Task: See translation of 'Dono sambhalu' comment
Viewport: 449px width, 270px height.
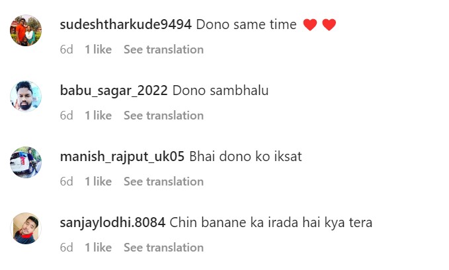Action: coord(163,116)
